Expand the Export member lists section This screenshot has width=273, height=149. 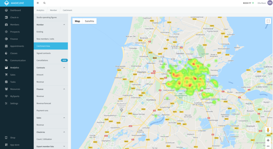click(64, 146)
